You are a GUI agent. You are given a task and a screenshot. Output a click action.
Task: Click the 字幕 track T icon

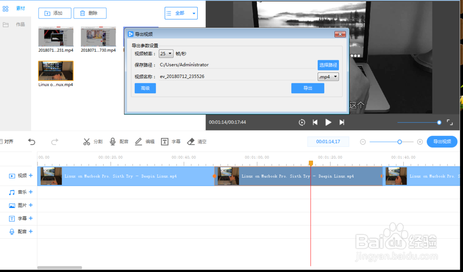pyautogui.click(x=12, y=219)
